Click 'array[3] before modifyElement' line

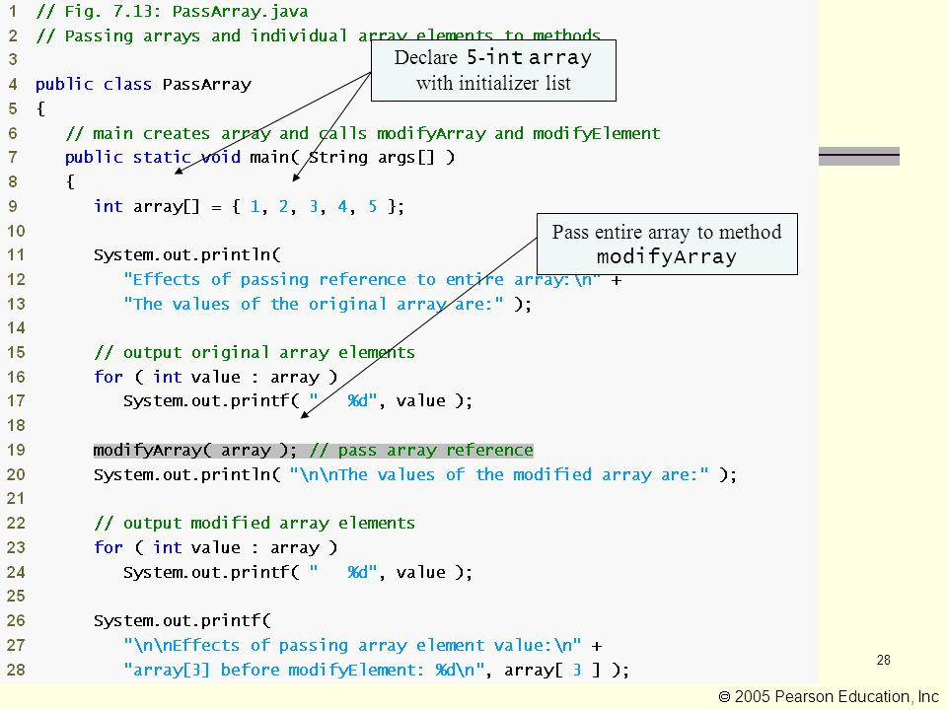coord(376,670)
